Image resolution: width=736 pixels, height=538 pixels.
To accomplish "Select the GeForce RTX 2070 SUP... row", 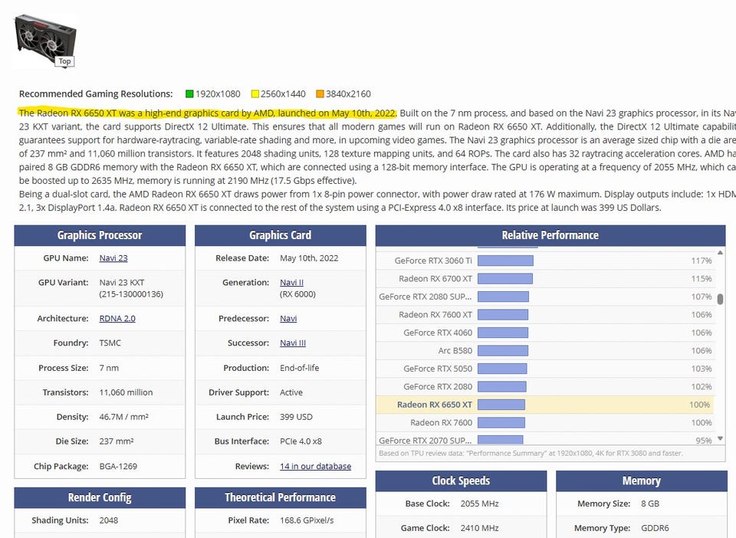I will click(x=544, y=438).
